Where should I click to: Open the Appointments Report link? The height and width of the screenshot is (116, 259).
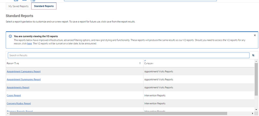point(18,87)
